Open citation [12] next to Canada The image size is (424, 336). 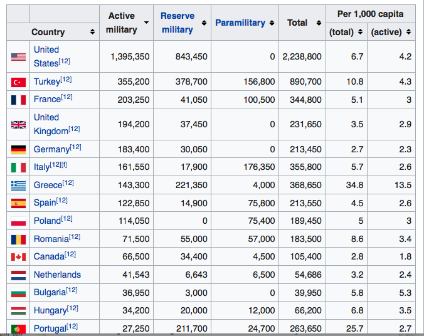pos(70,254)
